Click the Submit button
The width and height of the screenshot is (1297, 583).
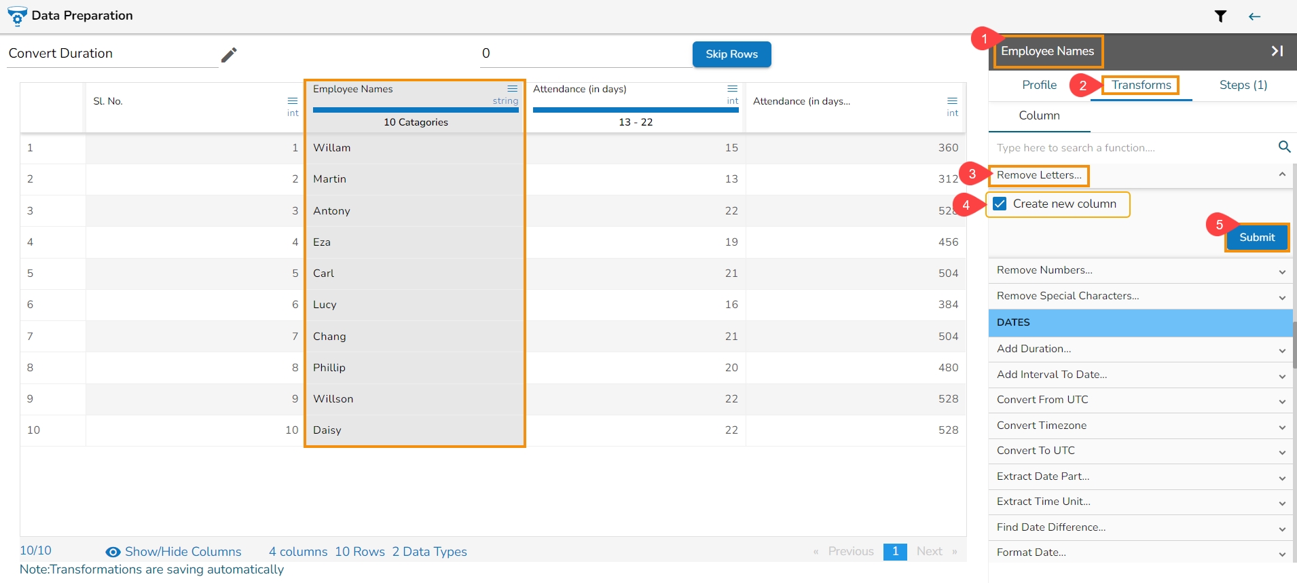click(1257, 238)
